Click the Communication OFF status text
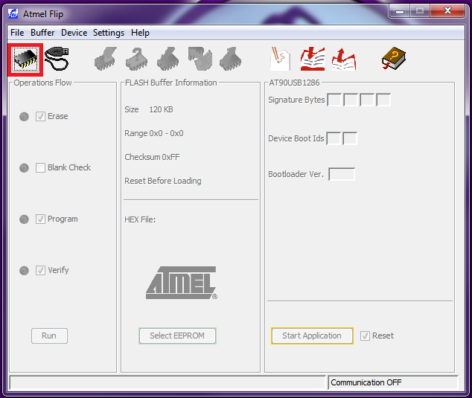 click(366, 382)
